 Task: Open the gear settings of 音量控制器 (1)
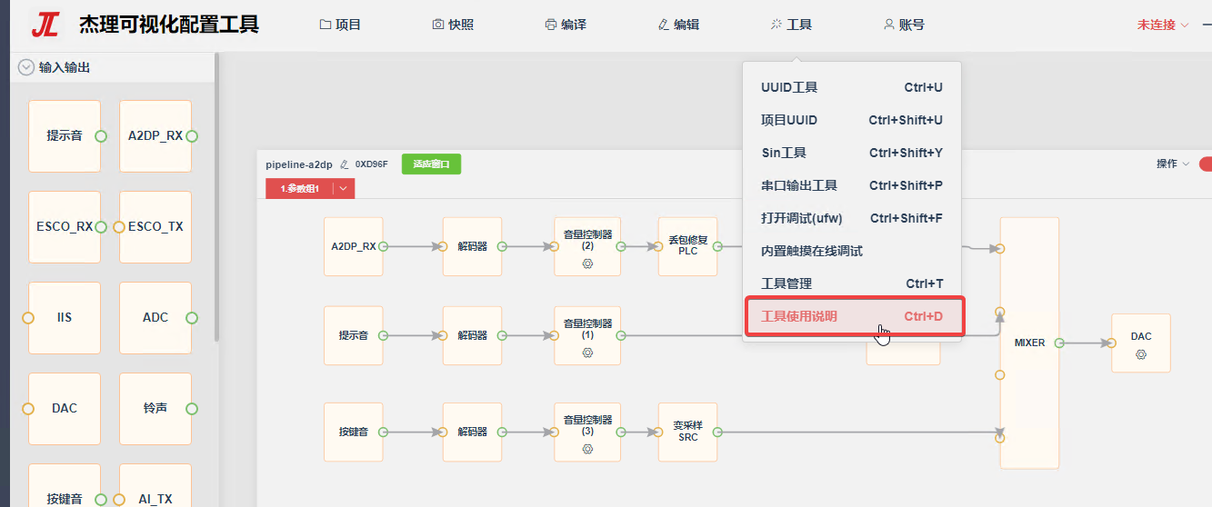[x=587, y=353]
